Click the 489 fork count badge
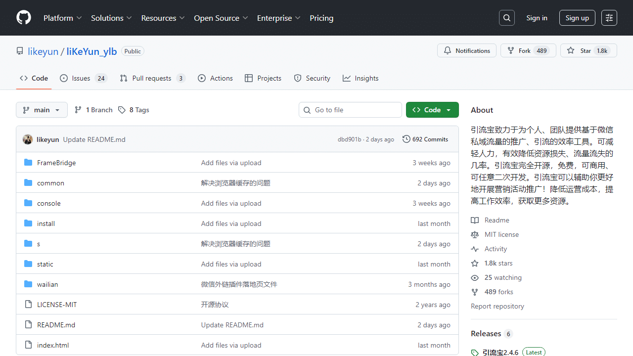 point(542,50)
